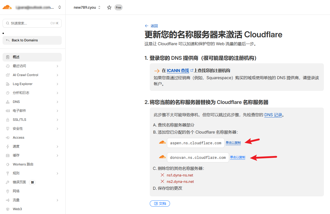Image resolution: width=330 pixels, height=214 pixels.
Task: Expand the 分析和日志 chevron
Action: (x=57, y=93)
